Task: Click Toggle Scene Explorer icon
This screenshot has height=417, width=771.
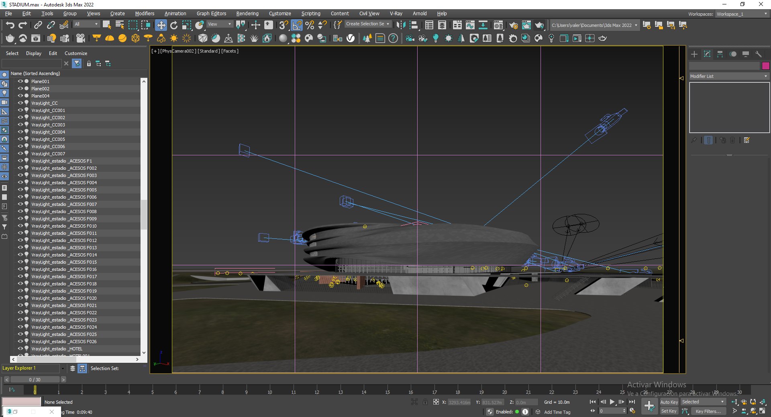Action: pyautogui.click(x=429, y=25)
